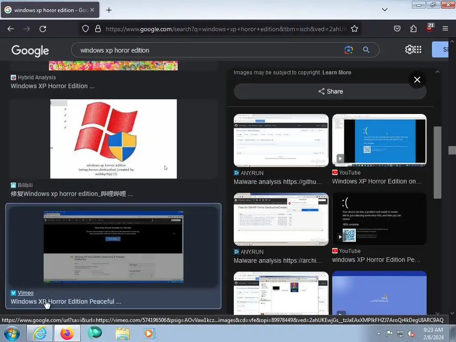
Task: Open the file explorer screenshot thumbnail
Action: [281, 293]
